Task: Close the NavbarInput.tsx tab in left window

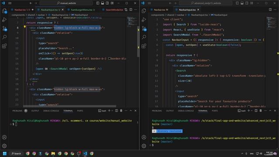Action: (x=63, y=10)
